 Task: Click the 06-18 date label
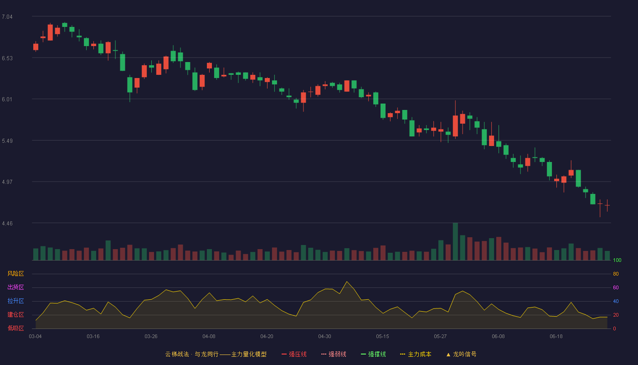[x=556, y=336]
